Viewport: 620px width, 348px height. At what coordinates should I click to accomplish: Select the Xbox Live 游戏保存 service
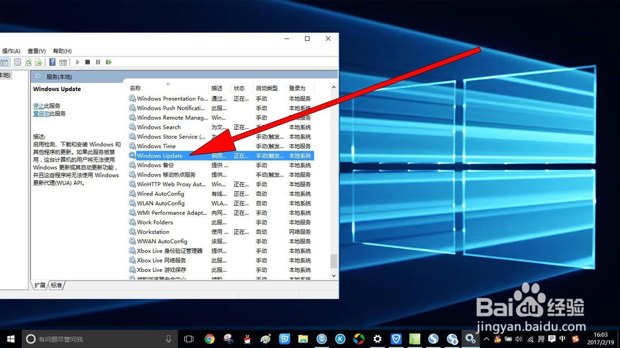point(161,270)
